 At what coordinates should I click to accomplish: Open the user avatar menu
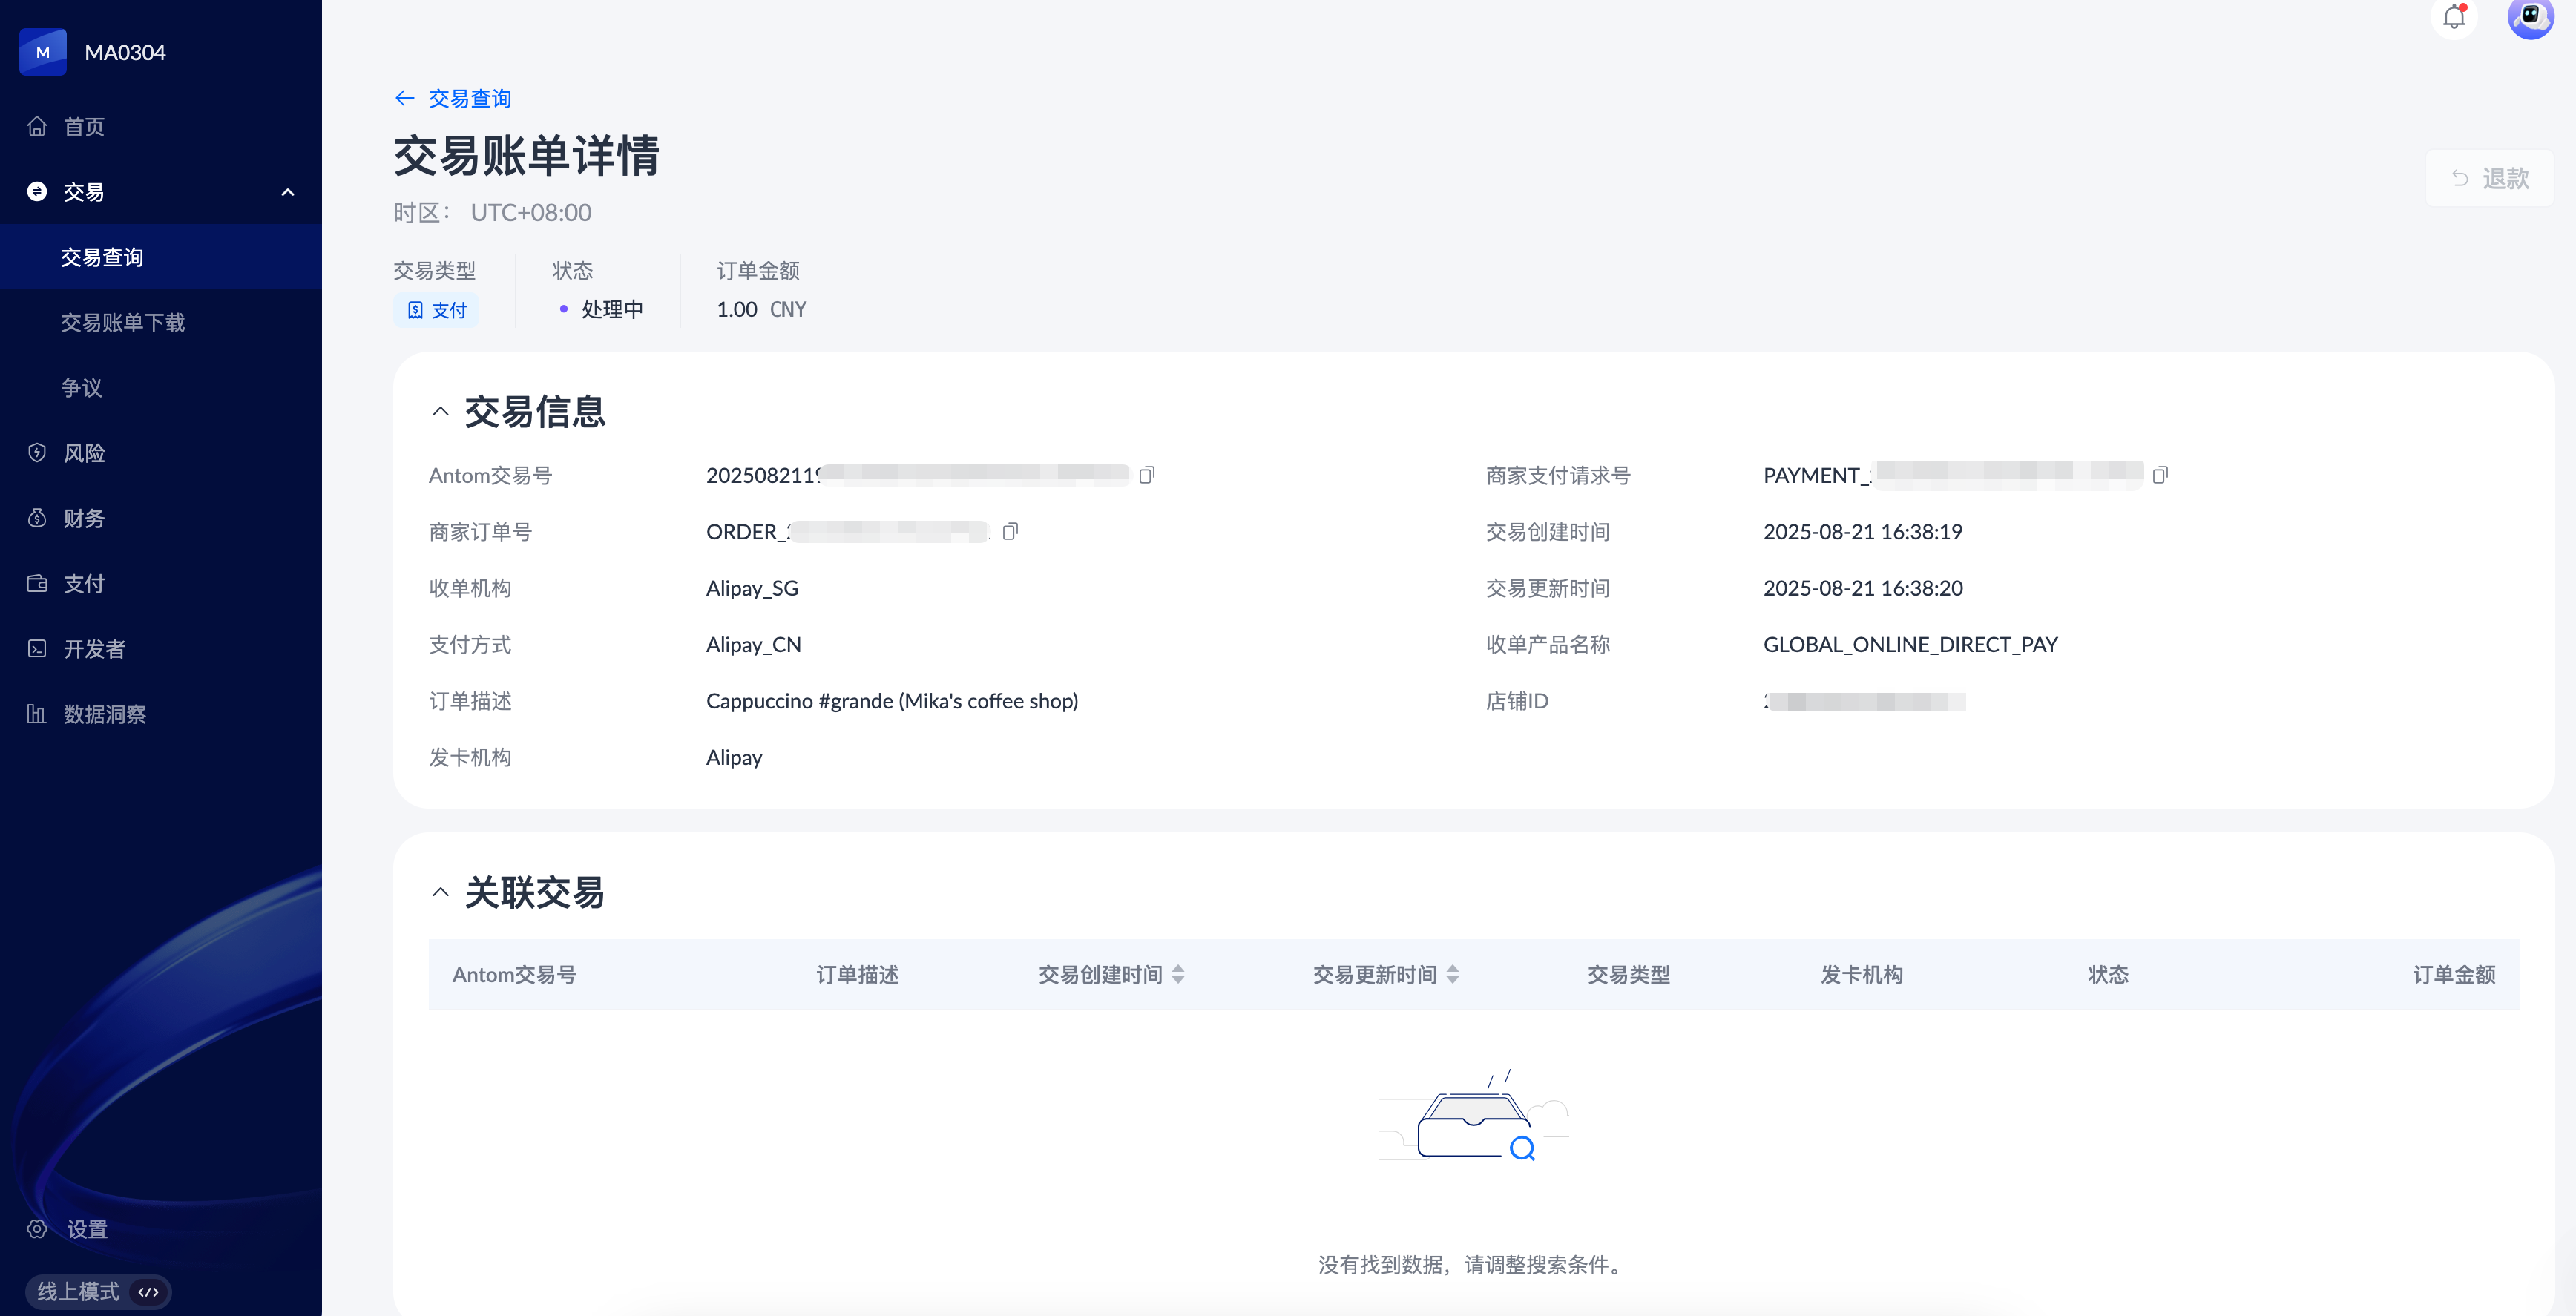click(2529, 17)
